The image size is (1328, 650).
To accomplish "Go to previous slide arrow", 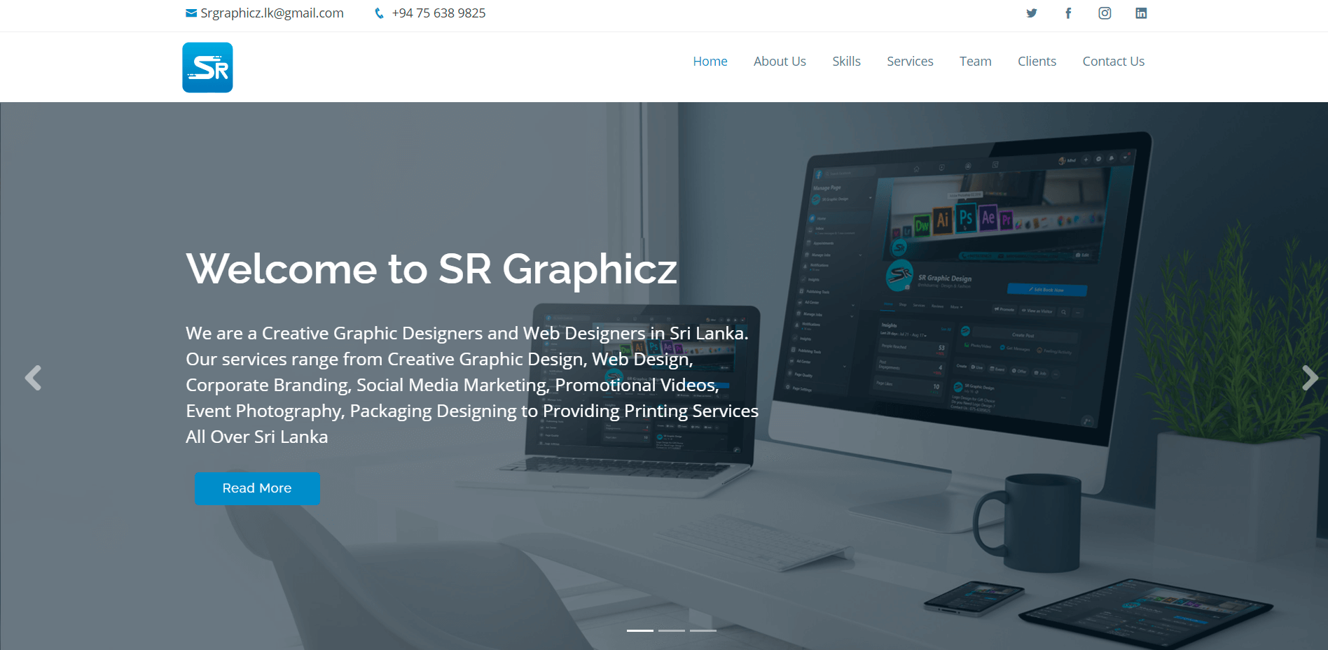I will [x=33, y=378].
